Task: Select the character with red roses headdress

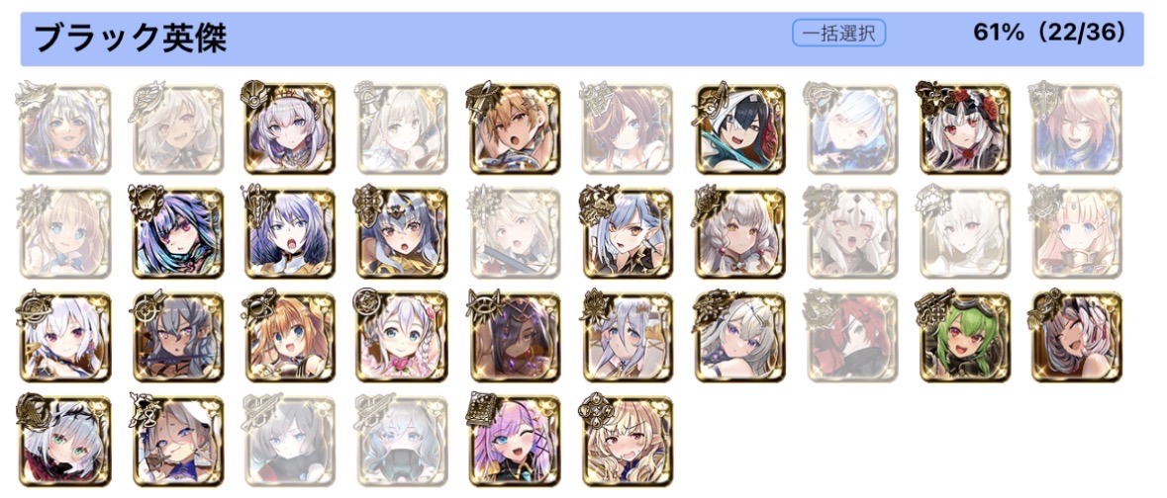Action: coord(965,128)
